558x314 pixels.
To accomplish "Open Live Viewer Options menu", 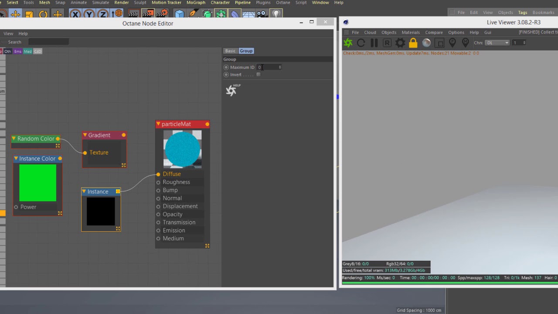I will tap(456, 32).
